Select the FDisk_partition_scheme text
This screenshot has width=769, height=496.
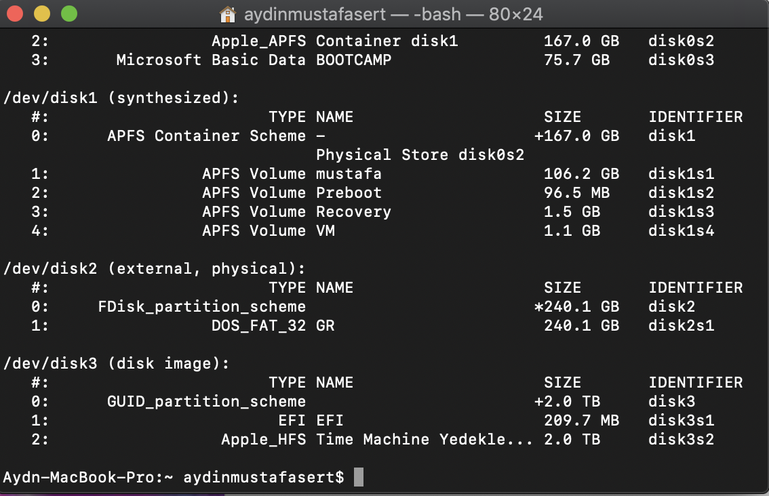[201, 306]
